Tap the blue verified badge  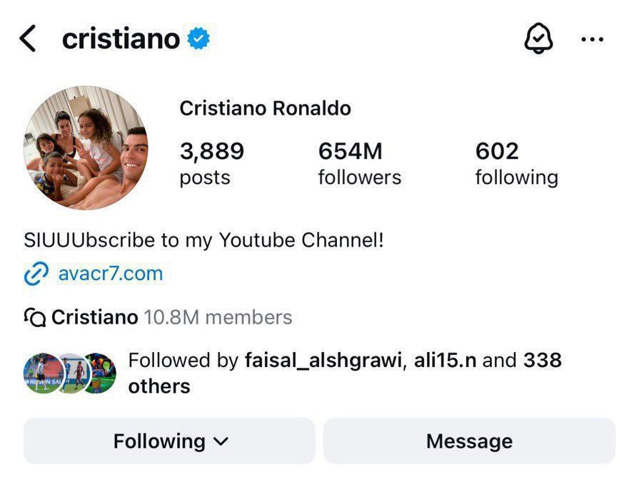click(x=198, y=38)
